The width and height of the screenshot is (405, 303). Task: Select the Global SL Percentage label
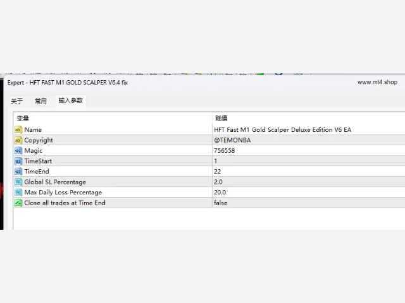[x=55, y=182]
